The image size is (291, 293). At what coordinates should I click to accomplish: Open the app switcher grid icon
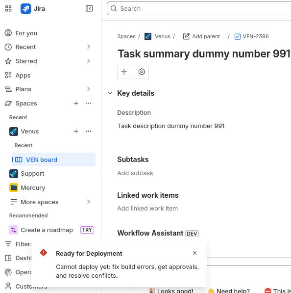pyautogui.click(x=8, y=9)
